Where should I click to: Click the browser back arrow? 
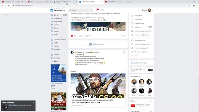[2, 6]
